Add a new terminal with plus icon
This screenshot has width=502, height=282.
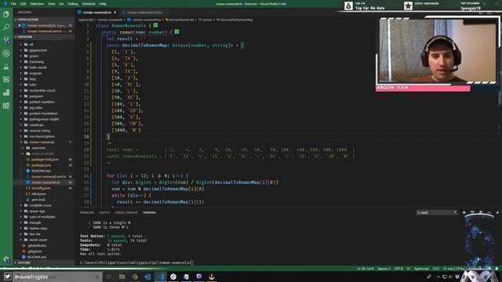click(x=464, y=212)
